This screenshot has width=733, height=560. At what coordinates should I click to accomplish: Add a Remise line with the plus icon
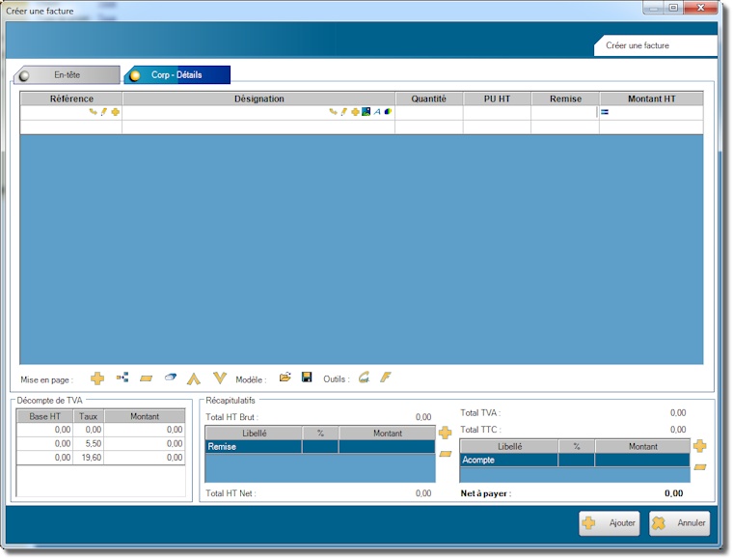click(x=445, y=434)
